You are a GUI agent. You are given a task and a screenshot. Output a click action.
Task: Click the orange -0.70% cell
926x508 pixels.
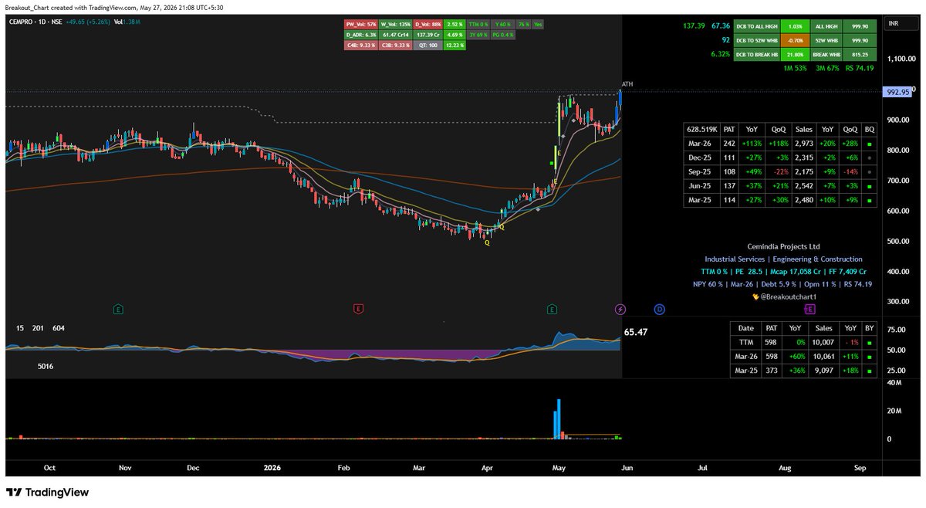795,39
